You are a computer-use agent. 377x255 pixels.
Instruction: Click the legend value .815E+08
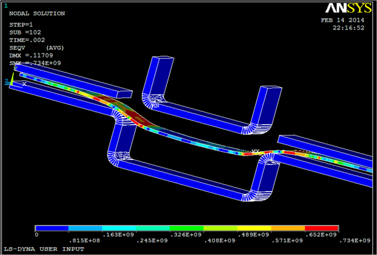pyautogui.click(x=84, y=241)
